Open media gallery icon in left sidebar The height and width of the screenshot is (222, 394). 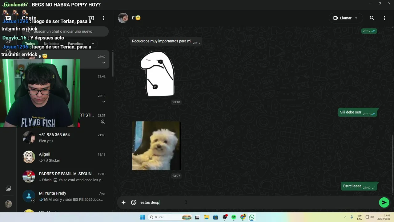(8, 188)
